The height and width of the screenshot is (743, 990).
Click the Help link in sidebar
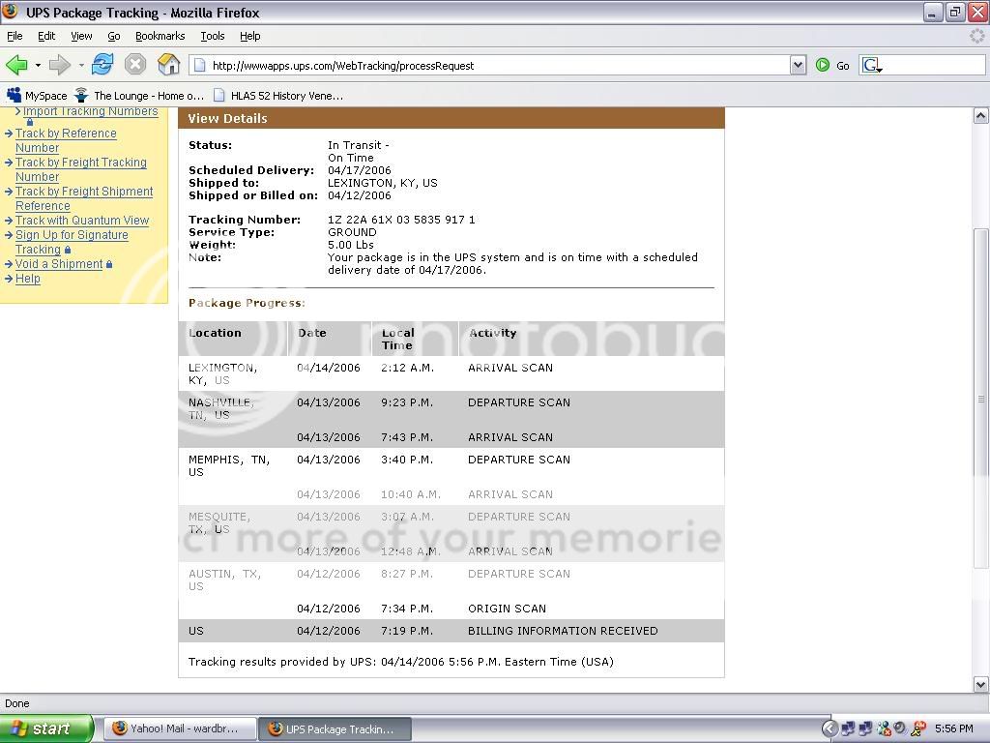pos(28,279)
